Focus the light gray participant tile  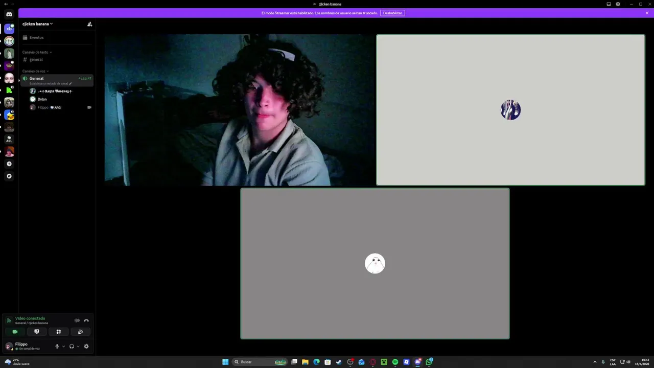point(510,110)
